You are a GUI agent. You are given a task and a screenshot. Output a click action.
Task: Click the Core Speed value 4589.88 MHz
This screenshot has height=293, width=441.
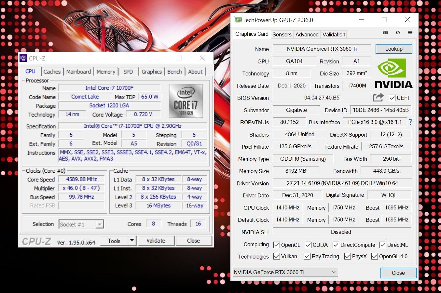pyautogui.click(x=81, y=179)
